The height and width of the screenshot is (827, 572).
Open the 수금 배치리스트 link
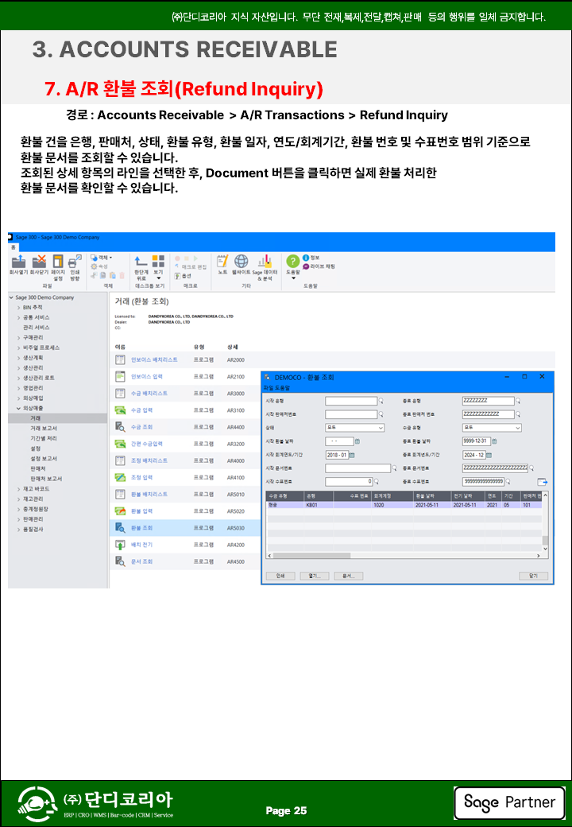[149, 394]
